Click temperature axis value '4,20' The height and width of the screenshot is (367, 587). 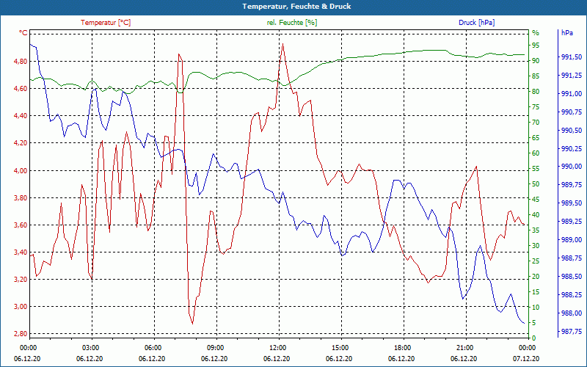click(21, 143)
